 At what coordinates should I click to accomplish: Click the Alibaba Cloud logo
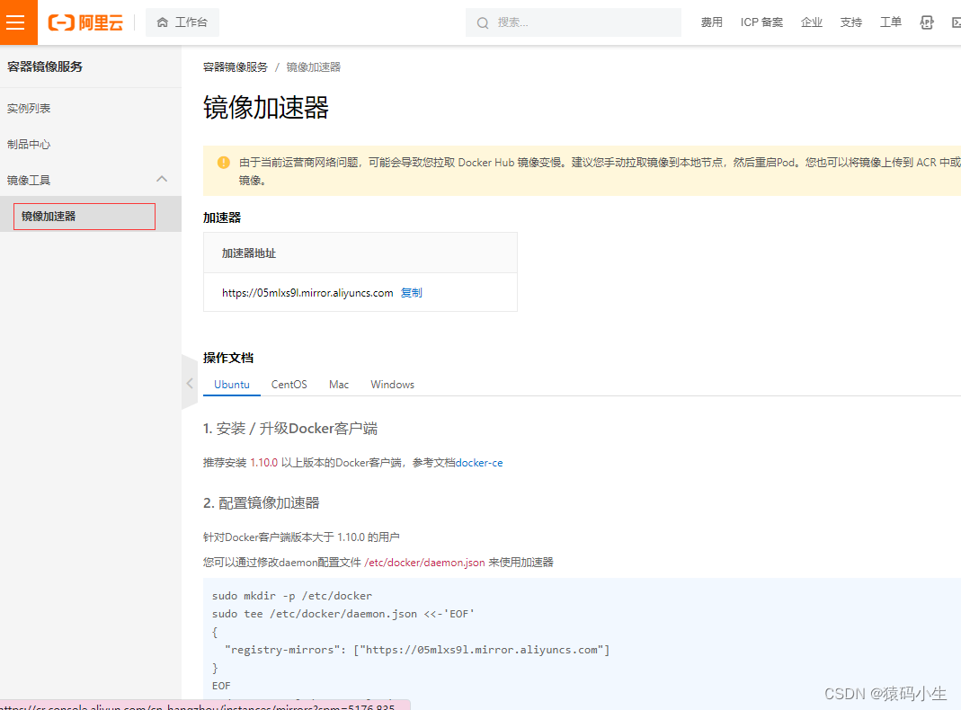click(85, 22)
